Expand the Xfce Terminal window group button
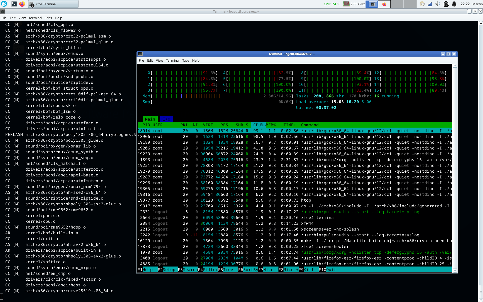 pyautogui.click(x=53, y=4)
